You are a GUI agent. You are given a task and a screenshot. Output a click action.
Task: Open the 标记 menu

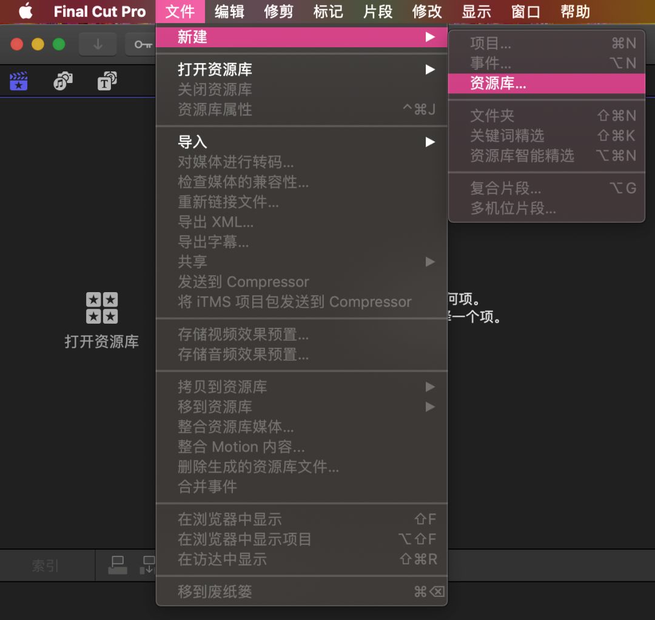tap(328, 12)
